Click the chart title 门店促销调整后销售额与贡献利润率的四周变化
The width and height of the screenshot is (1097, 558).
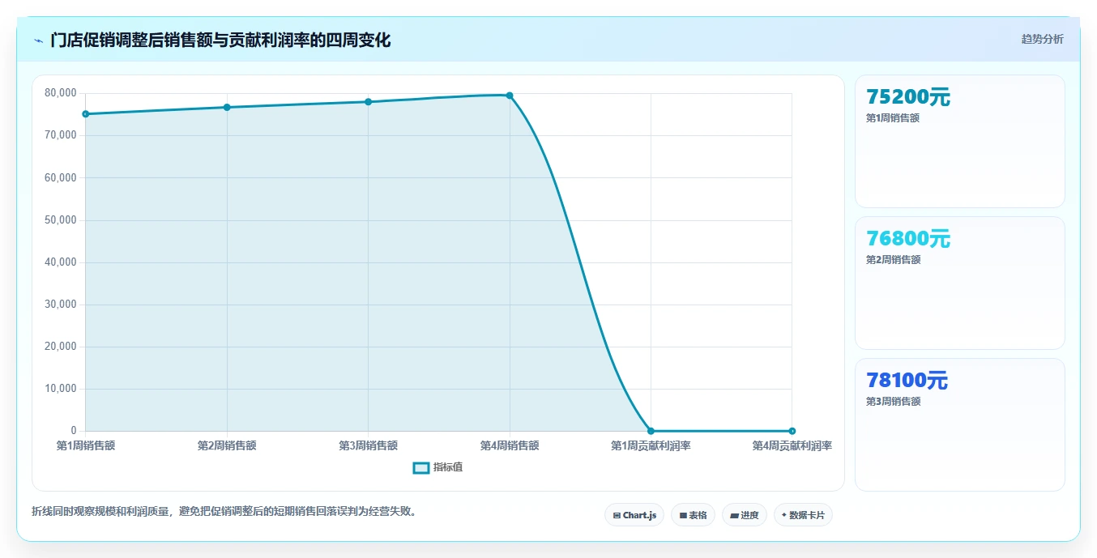click(220, 40)
